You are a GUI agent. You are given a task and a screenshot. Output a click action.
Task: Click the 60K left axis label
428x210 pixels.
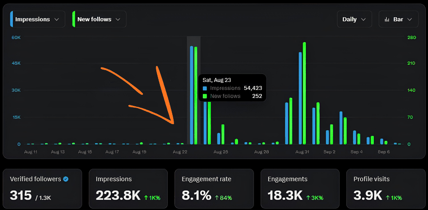[16, 37]
